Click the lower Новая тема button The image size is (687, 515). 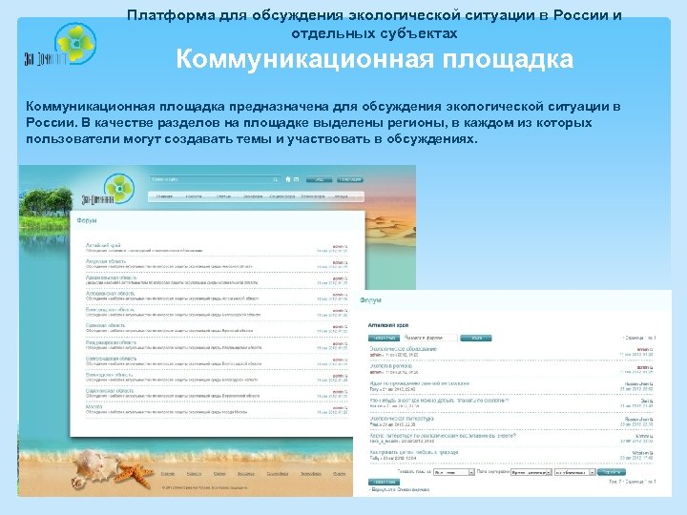(384, 482)
